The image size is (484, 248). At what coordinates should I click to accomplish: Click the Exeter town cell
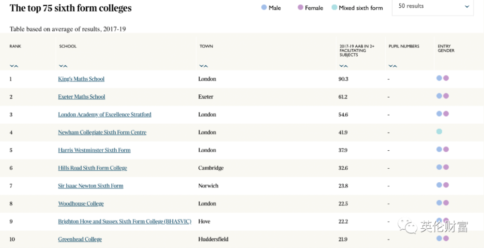click(206, 97)
